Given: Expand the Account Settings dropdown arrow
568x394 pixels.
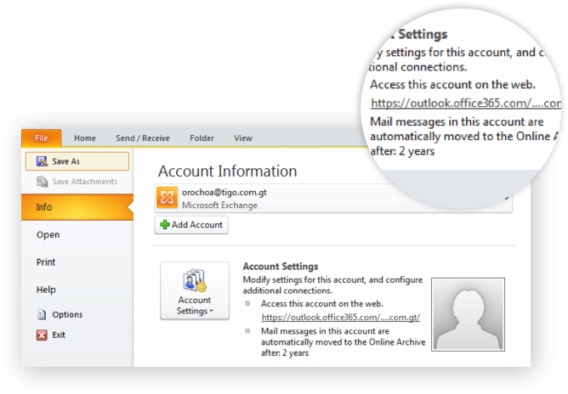Looking at the screenshot, I should coord(209,312).
